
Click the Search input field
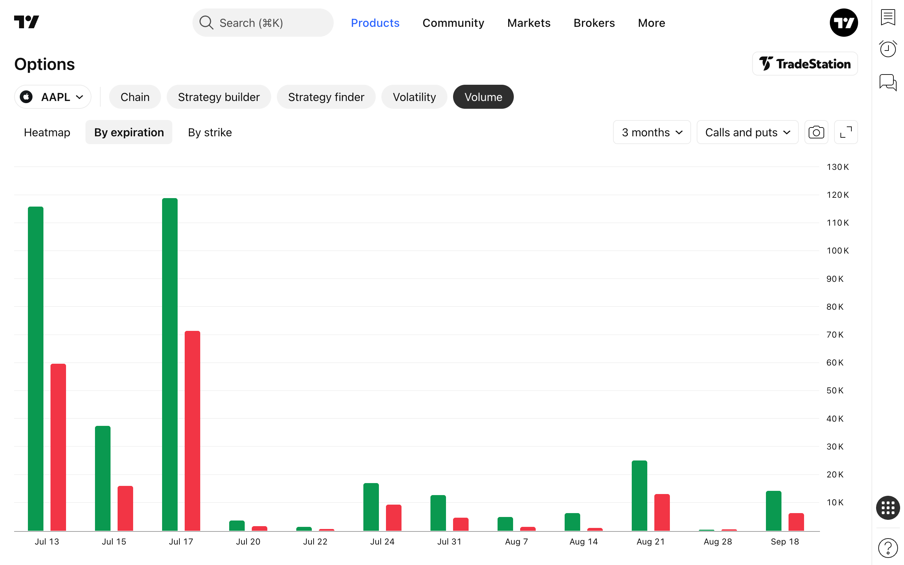[263, 23]
